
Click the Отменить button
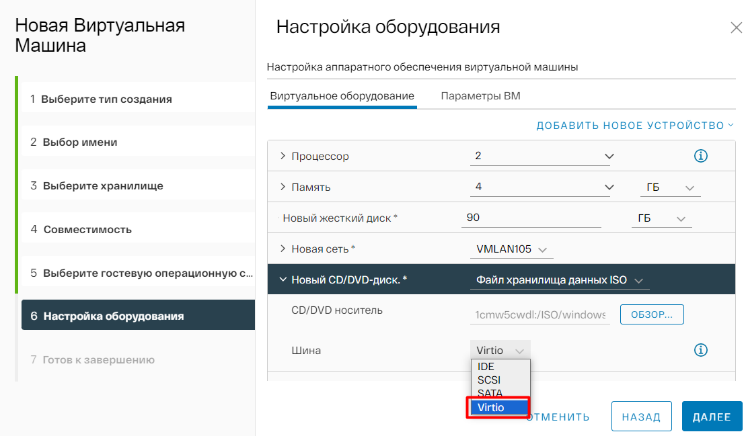point(558,417)
